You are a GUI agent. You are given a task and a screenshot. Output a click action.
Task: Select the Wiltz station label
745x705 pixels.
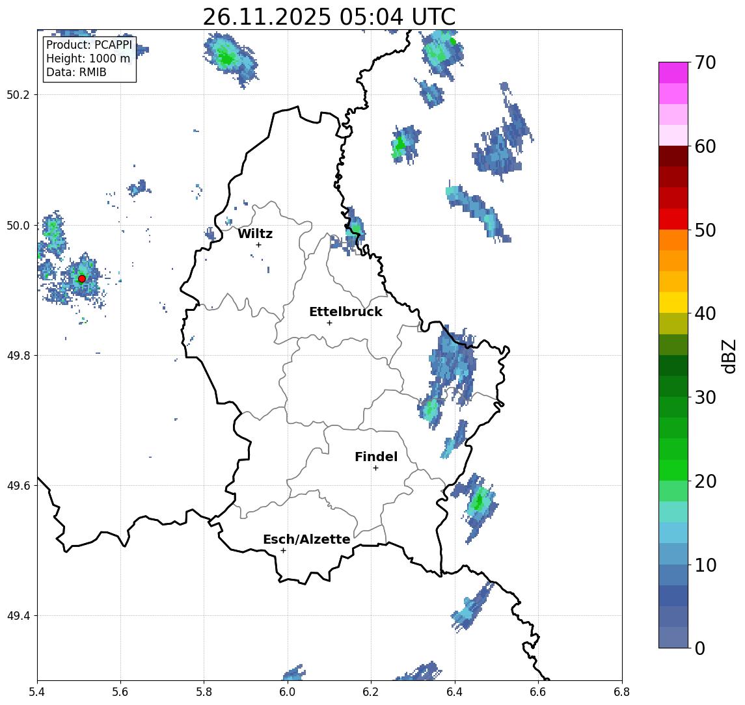coord(255,233)
